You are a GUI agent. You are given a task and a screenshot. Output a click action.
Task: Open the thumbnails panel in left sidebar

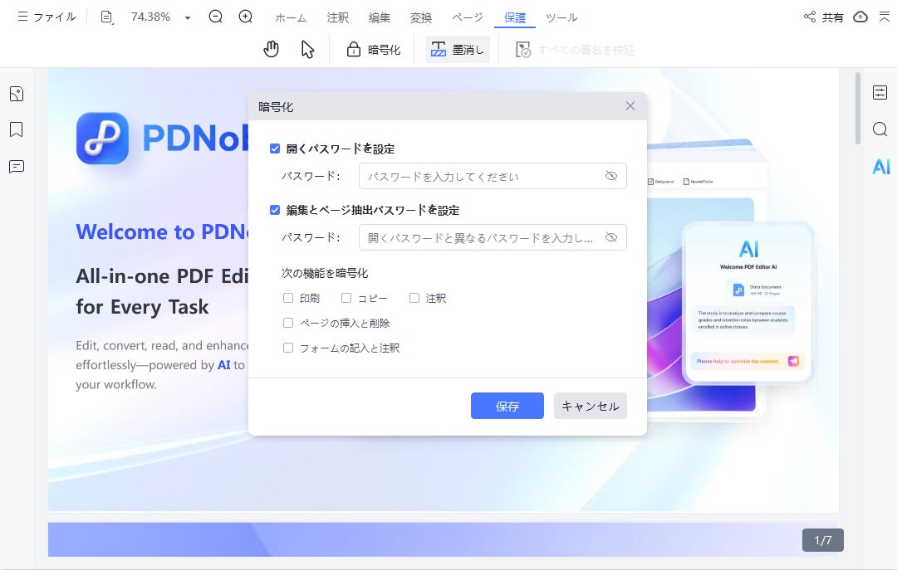17,94
